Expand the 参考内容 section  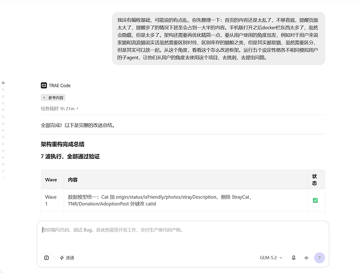tap(53, 98)
